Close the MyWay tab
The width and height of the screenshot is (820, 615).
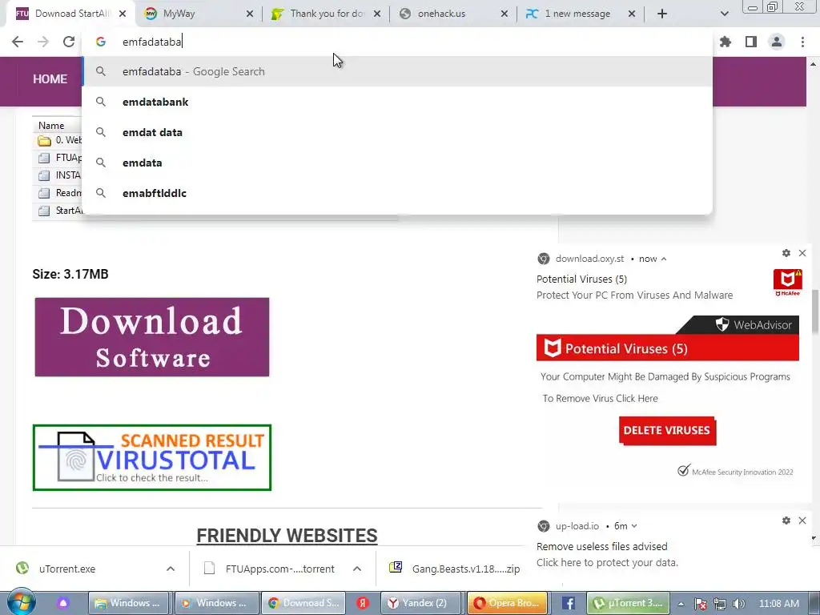coord(250,14)
